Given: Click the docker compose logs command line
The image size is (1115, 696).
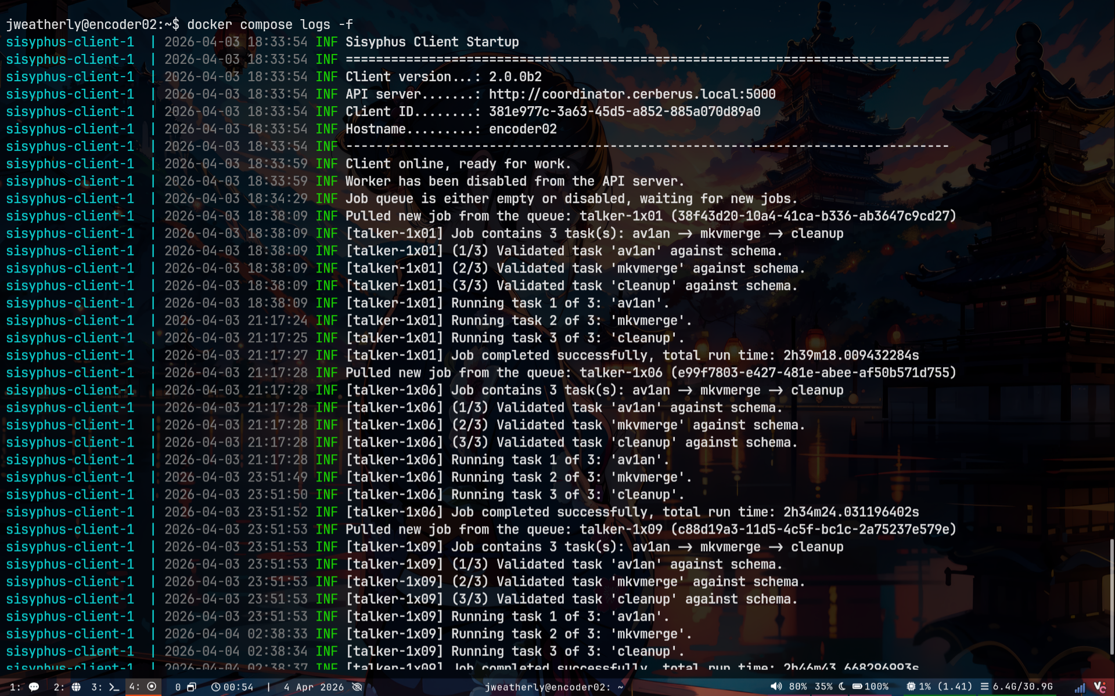Looking at the screenshot, I should [269, 24].
